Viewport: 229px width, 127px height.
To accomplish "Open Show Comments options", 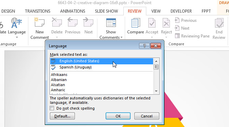I will (x=111, y=28).
